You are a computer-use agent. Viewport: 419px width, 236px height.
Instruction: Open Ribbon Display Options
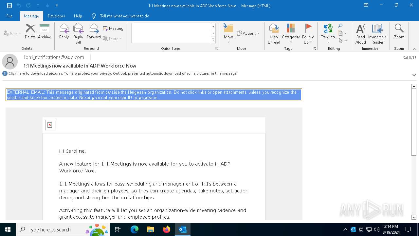pos(366,5)
